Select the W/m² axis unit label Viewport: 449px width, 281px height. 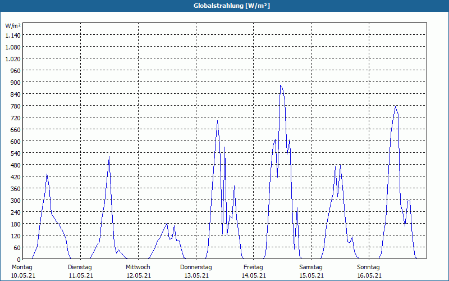click(13, 26)
